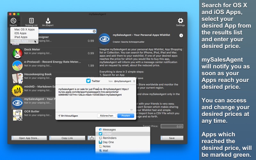The height and width of the screenshot is (160, 256).
Task: Select the Housekeeping Book row title
Action: click(38, 74)
